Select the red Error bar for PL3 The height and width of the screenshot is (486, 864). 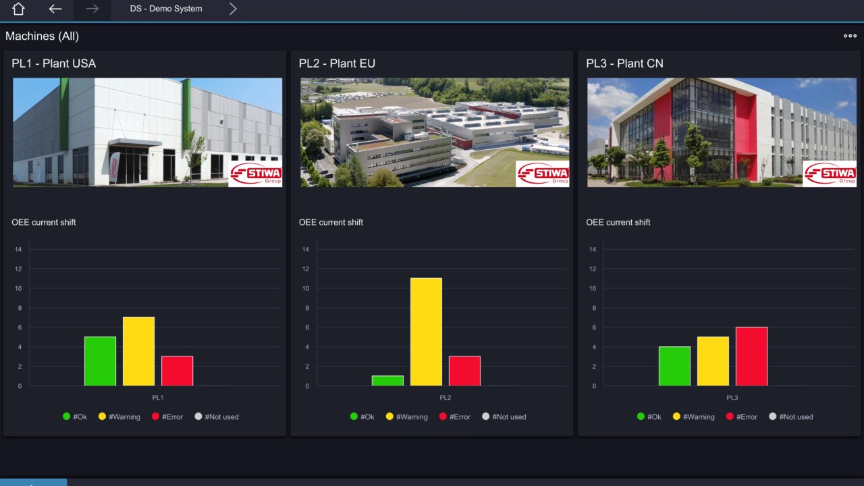[x=751, y=356]
